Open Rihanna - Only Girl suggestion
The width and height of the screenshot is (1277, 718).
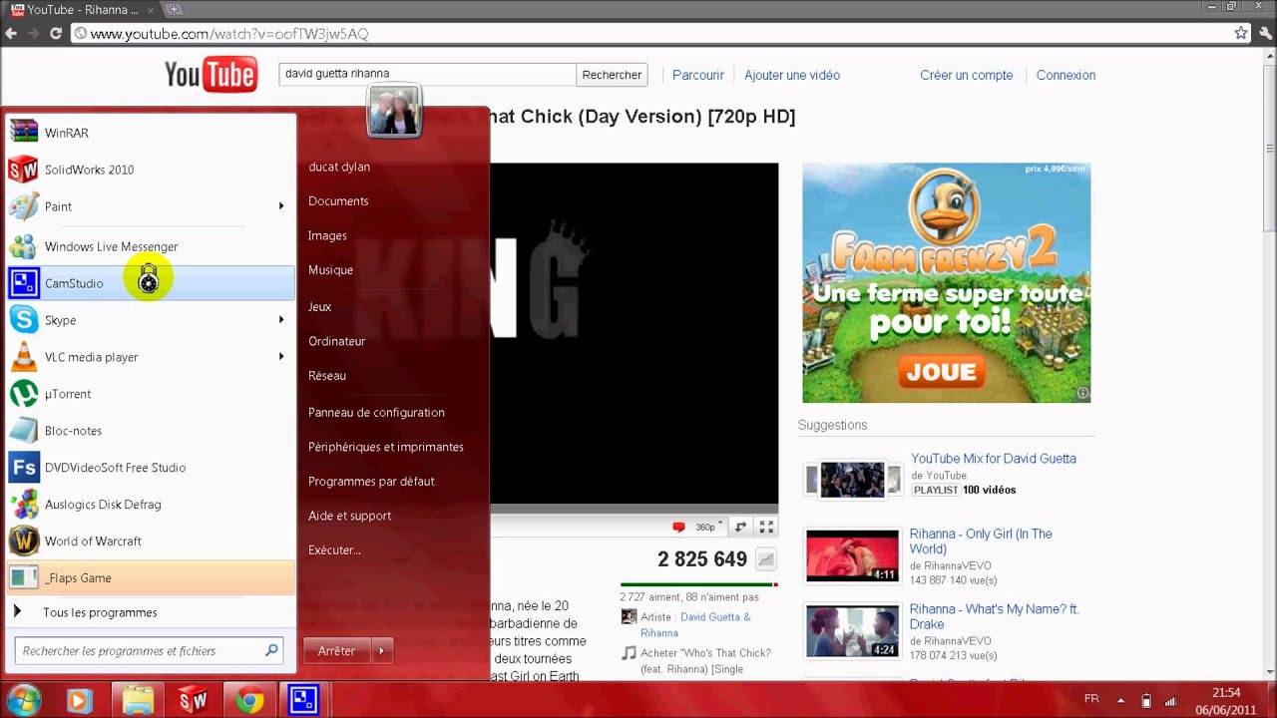pyautogui.click(x=981, y=541)
